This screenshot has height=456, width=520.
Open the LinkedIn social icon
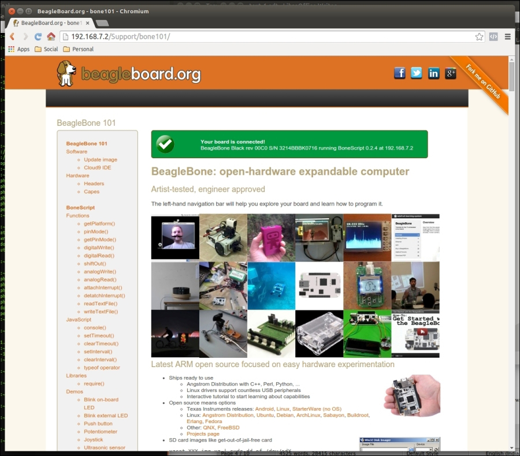coord(433,73)
